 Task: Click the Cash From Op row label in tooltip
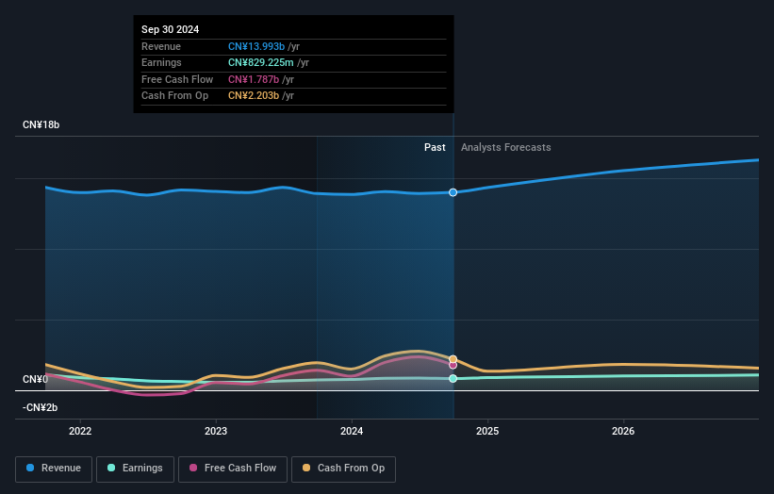click(x=174, y=96)
